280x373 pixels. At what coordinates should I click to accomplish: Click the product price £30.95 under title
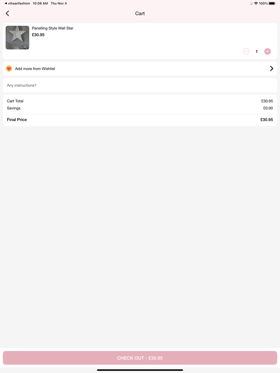point(38,35)
